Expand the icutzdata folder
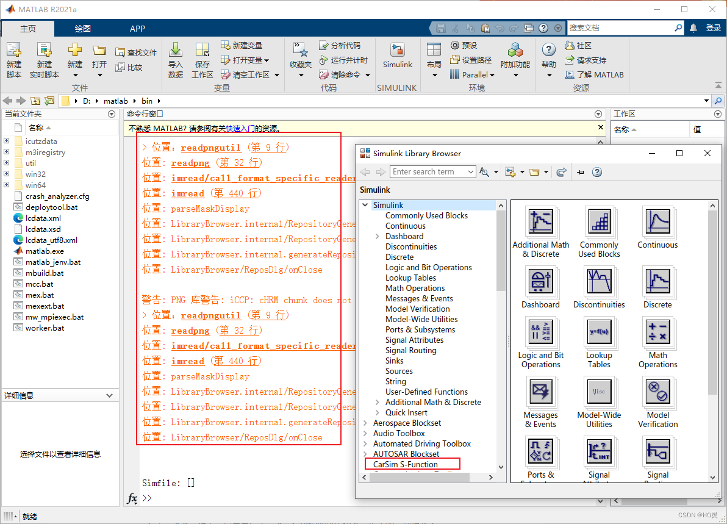Image resolution: width=727 pixels, height=524 pixels. [7, 141]
